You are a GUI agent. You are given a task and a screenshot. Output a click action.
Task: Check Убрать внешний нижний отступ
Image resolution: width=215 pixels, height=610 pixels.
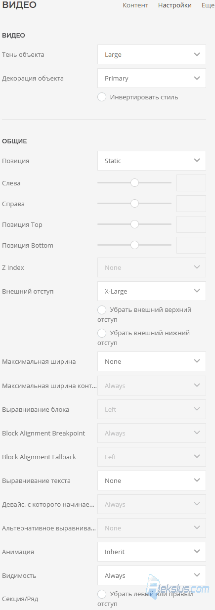[x=102, y=333]
